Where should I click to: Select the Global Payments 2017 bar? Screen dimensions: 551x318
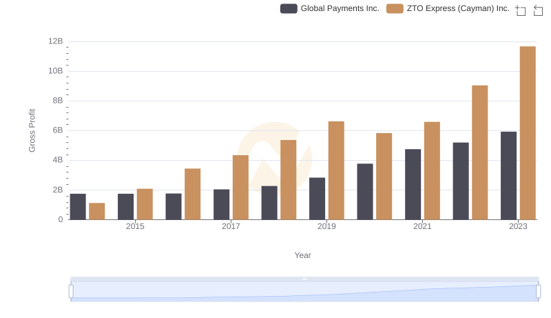pos(221,204)
